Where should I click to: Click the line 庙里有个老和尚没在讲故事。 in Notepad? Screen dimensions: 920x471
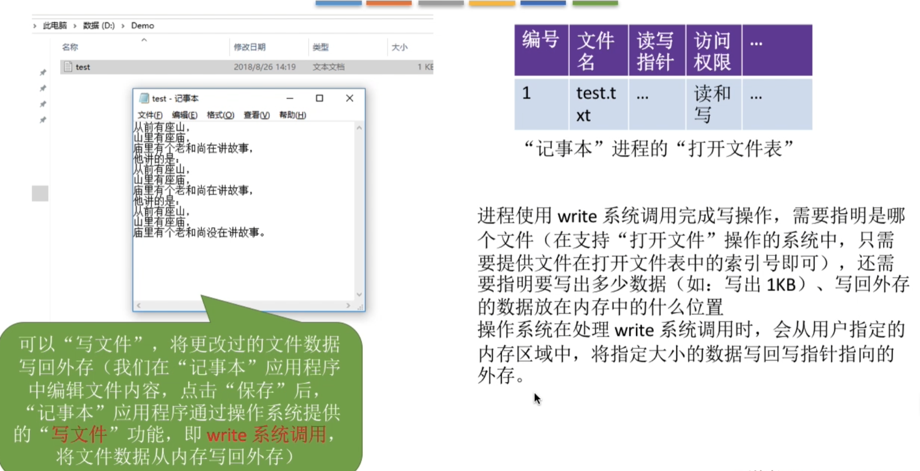[200, 232]
